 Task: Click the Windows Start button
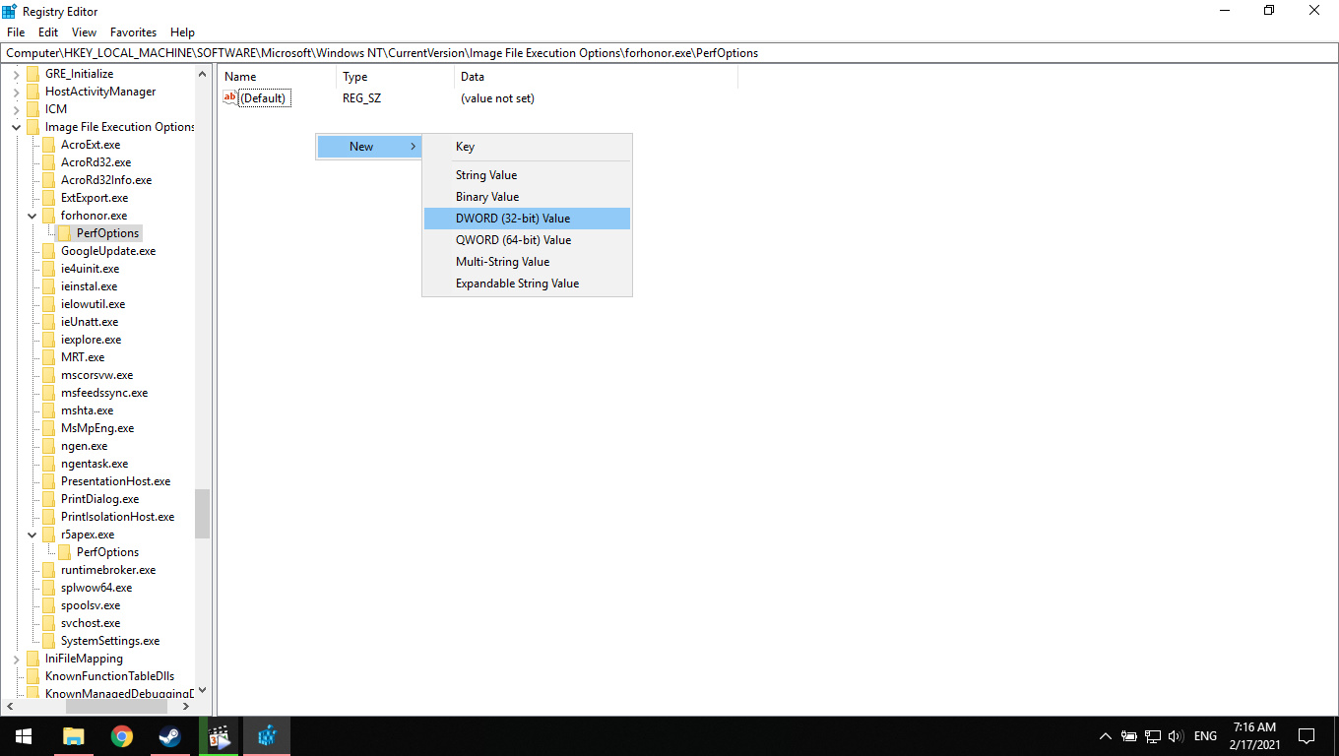click(x=24, y=735)
